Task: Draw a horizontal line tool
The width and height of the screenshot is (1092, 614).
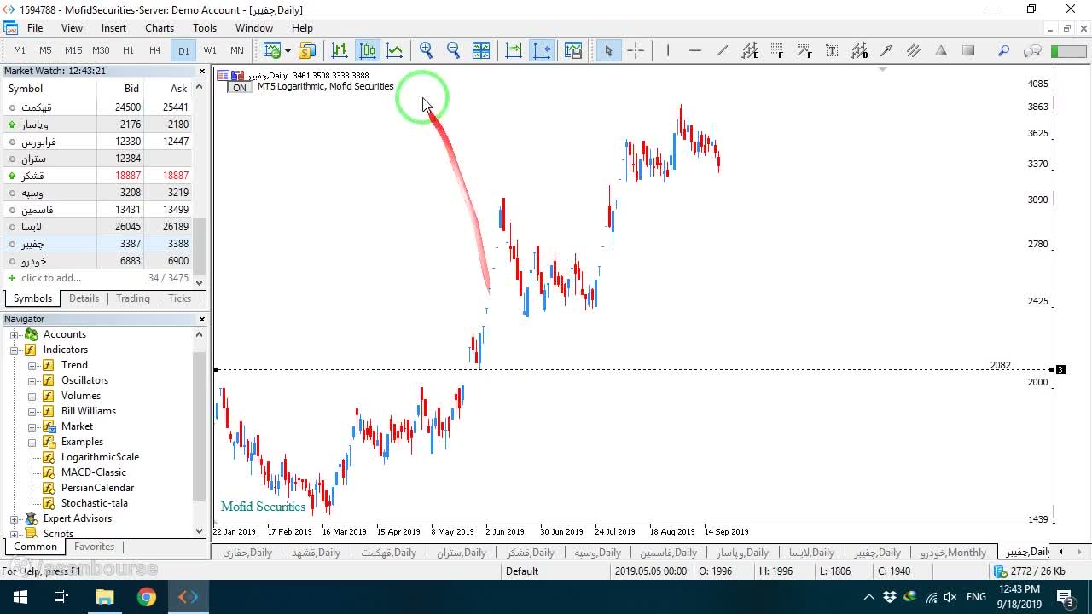Action: click(695, 50)
